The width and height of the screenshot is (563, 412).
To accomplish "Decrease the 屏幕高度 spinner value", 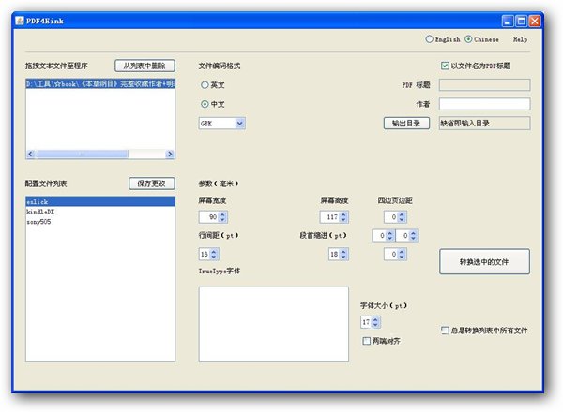I will click(343, 221).
